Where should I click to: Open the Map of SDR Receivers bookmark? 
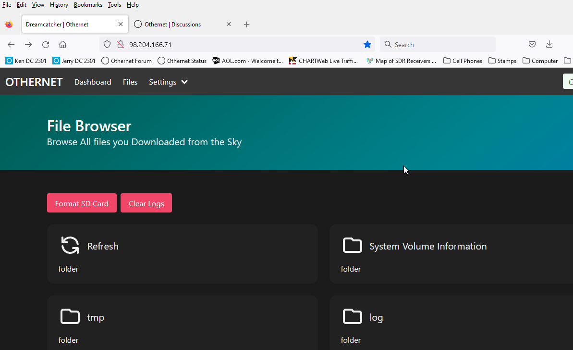[401, 61]
